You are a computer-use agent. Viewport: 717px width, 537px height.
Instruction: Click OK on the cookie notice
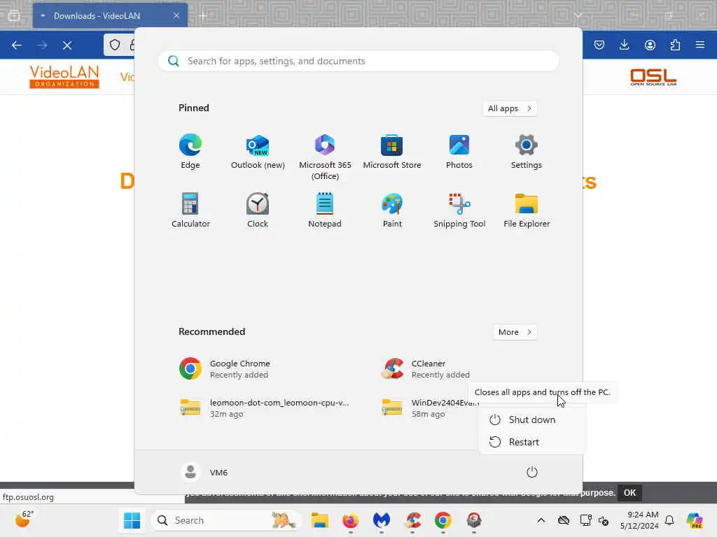pyautogui.click(x=629, y=493)
